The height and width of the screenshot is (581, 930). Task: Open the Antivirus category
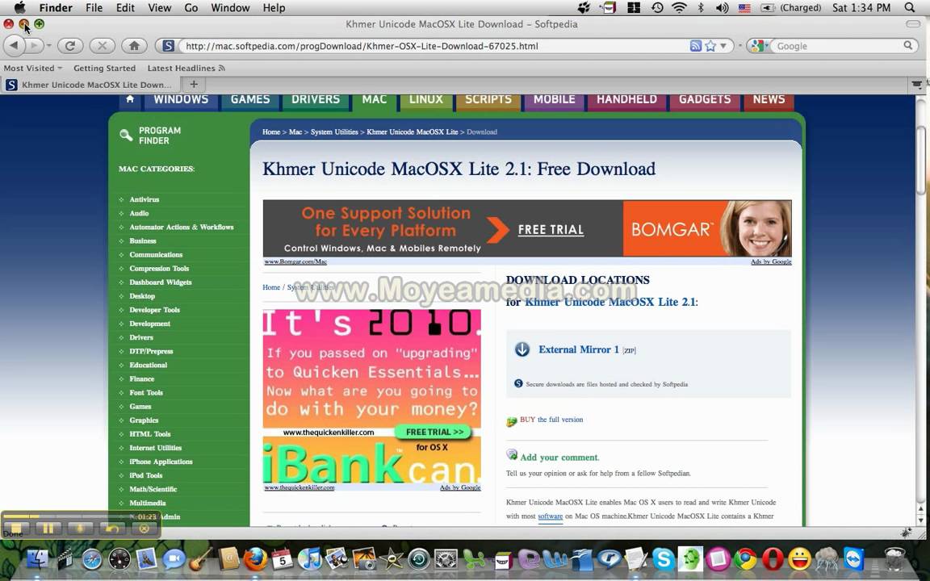tap(145, 199)
